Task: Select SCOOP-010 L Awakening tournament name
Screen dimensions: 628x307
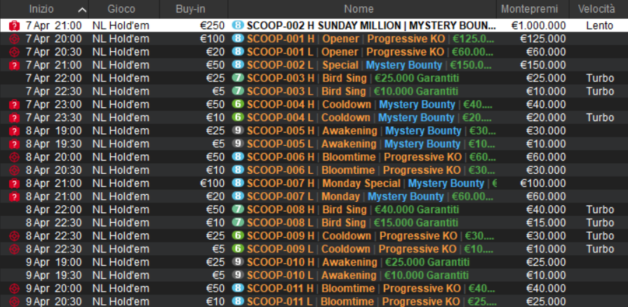Action: point(358,275)
